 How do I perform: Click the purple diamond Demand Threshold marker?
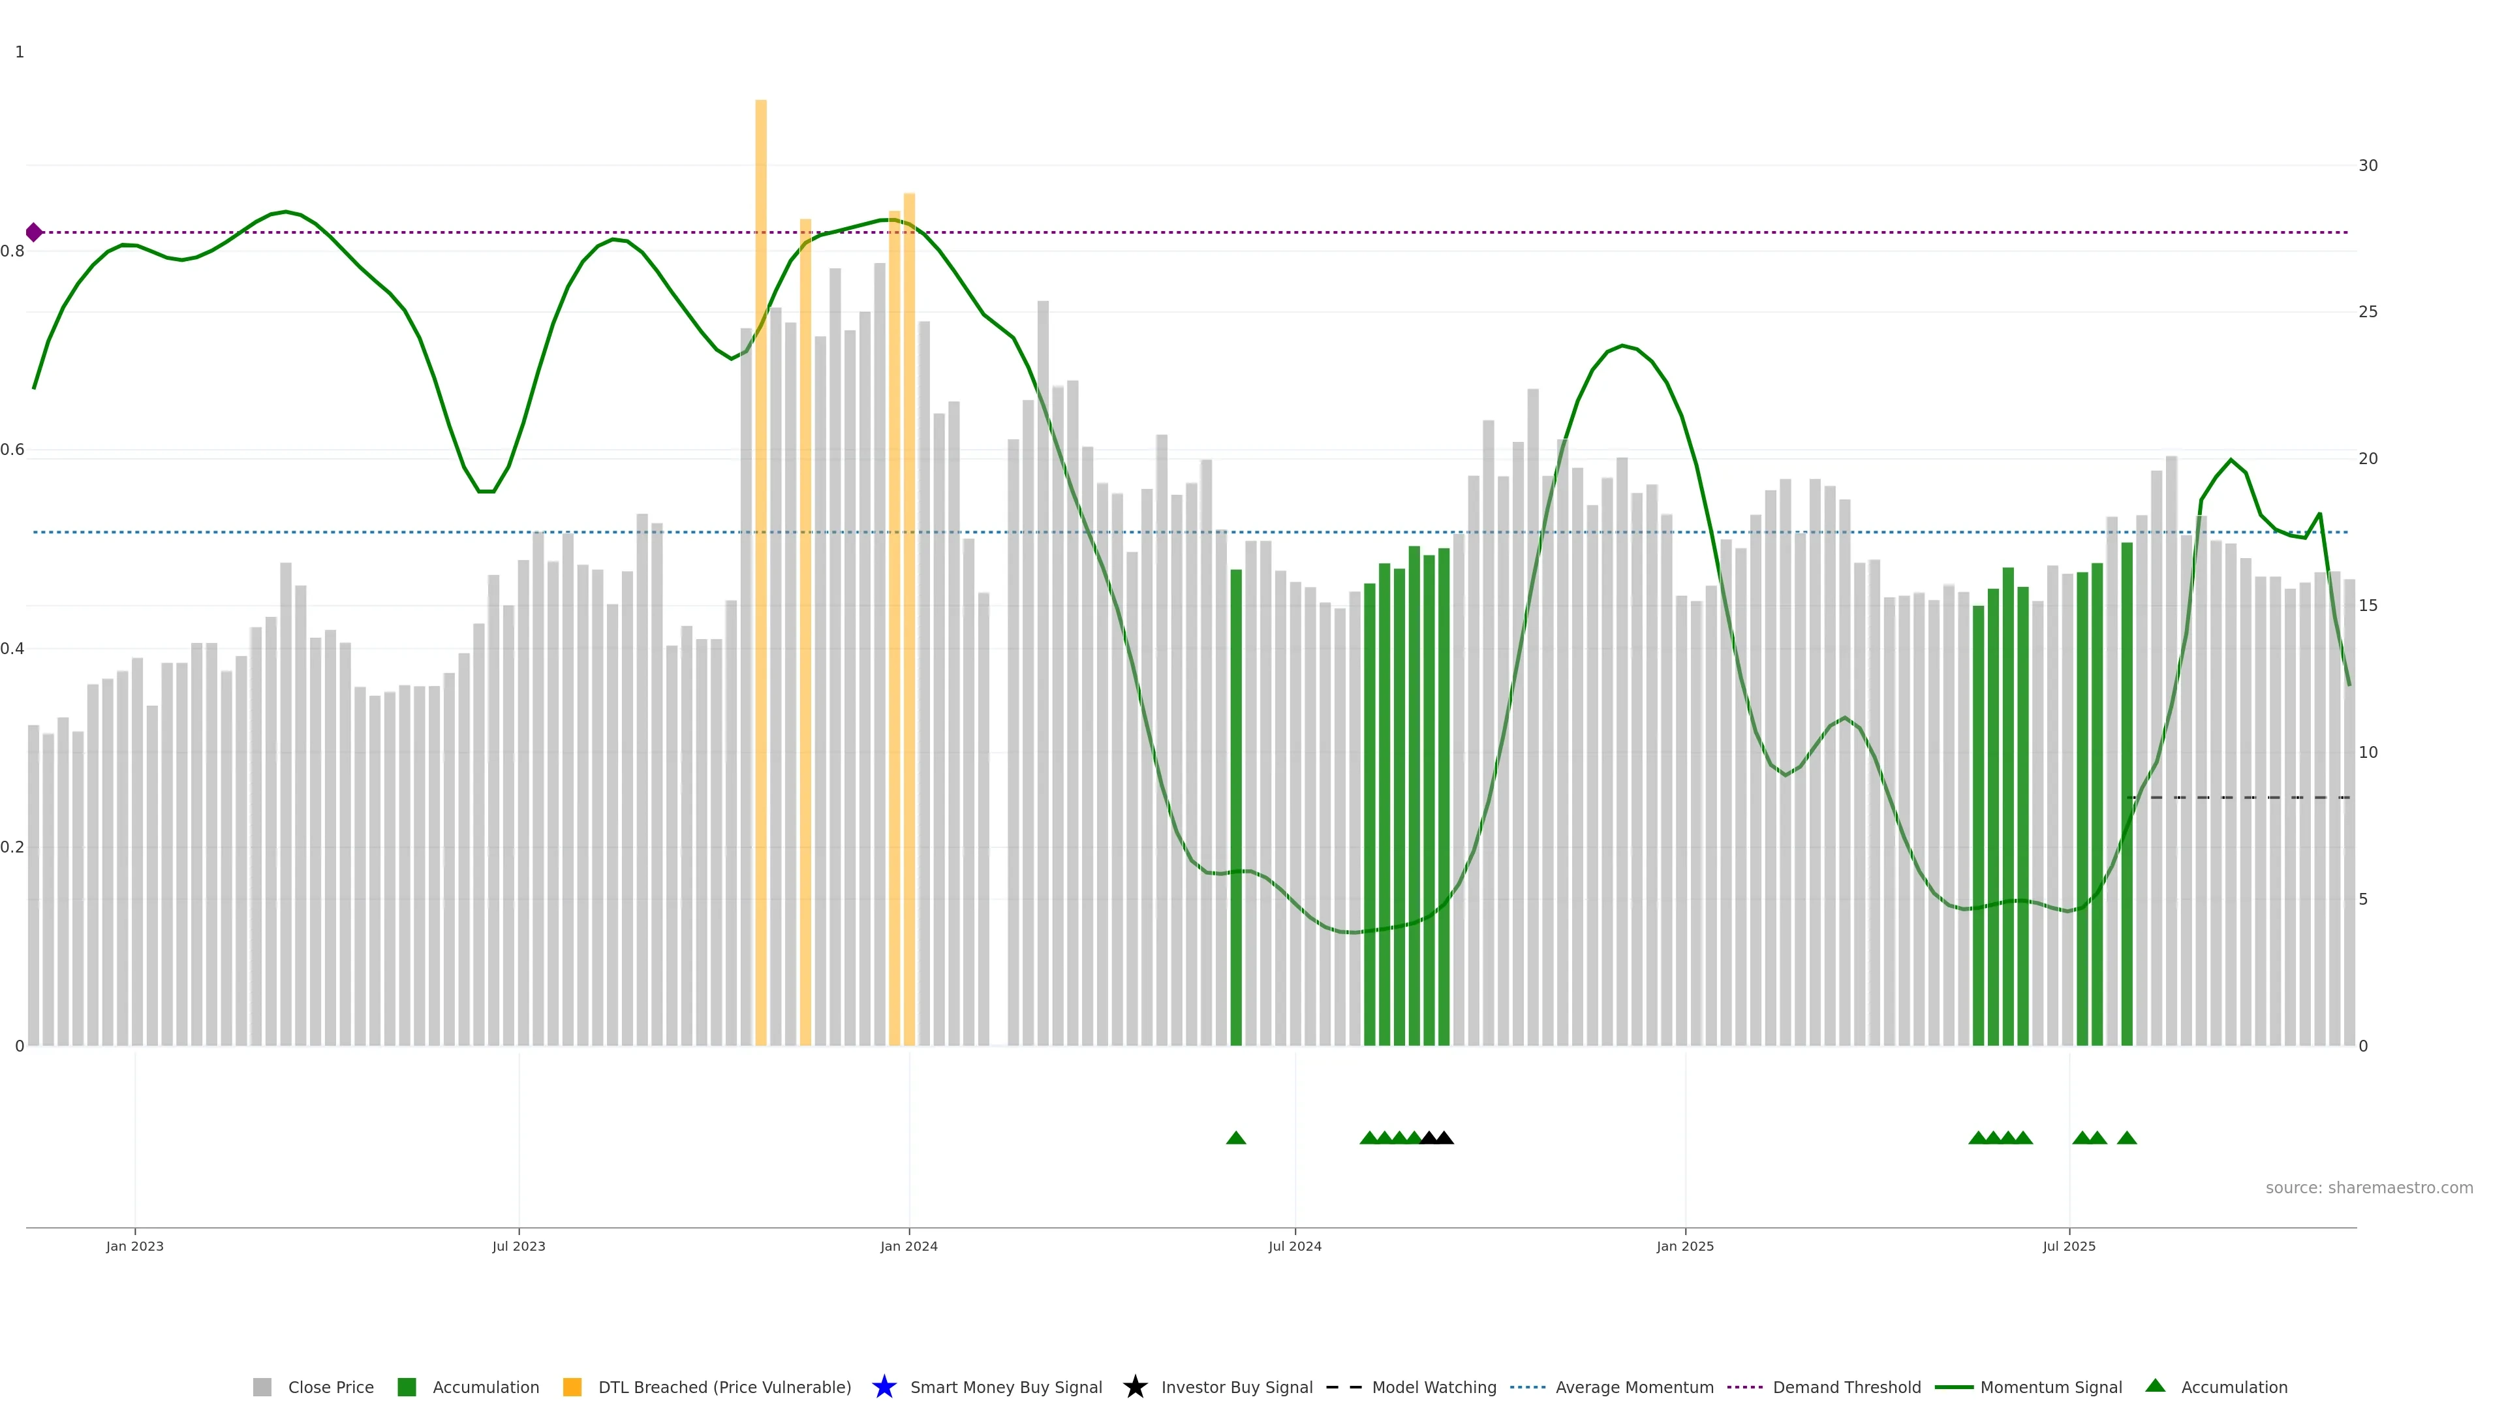click(x=34, y=232)
